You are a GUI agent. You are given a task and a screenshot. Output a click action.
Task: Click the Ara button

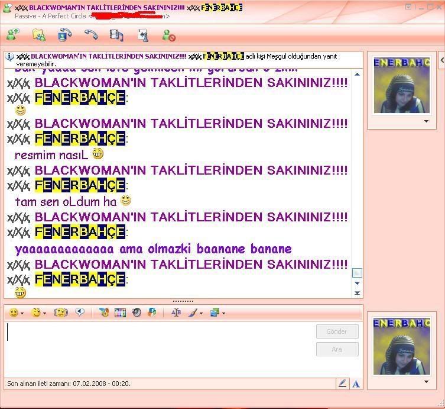point(337,349)
